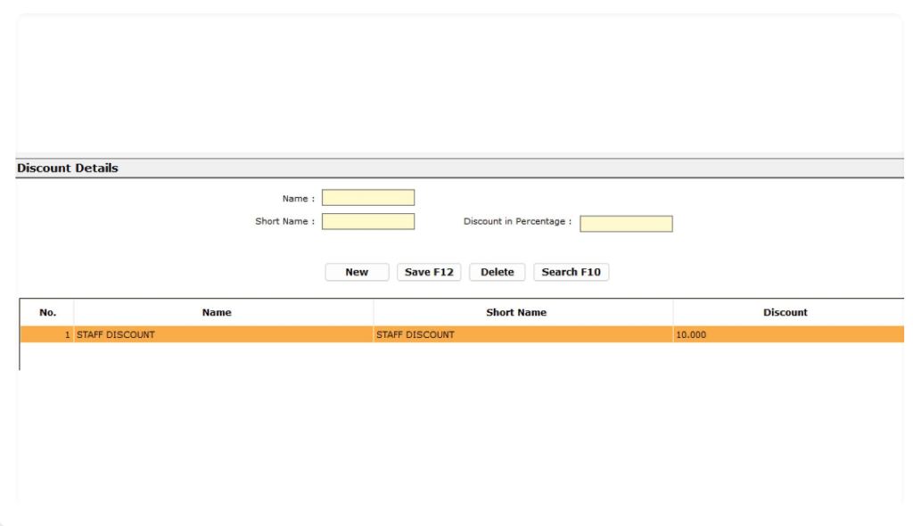Select the 10.000 discount value cell
Viewport: 913px width, 526px height.
point(691,335)
